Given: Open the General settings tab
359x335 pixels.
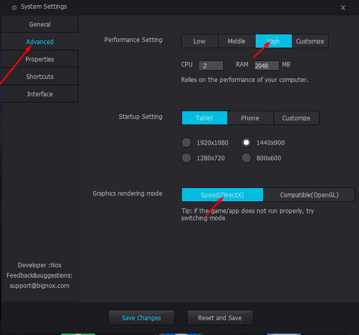Looking at the screenshot, I should click(40, 24).
